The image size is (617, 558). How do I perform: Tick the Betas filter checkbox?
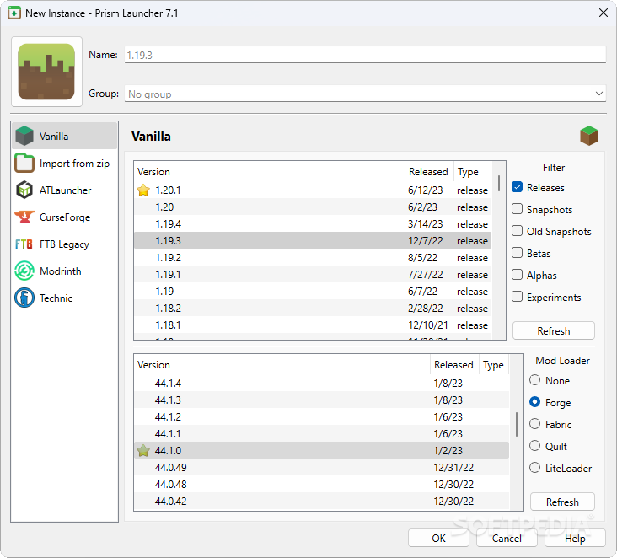(517, 253)
